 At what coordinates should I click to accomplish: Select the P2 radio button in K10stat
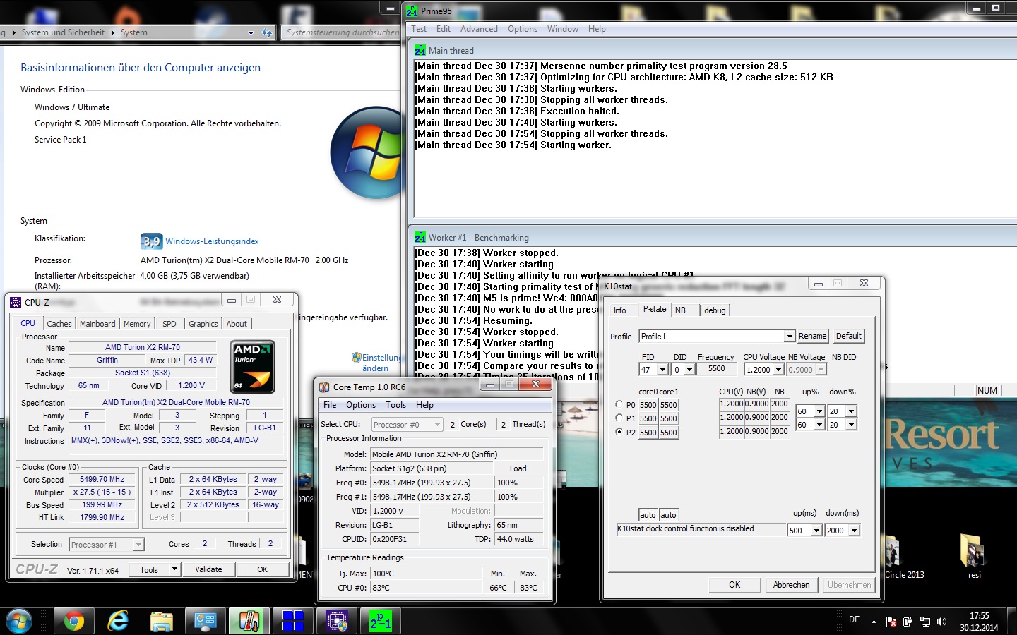point(619,432)
